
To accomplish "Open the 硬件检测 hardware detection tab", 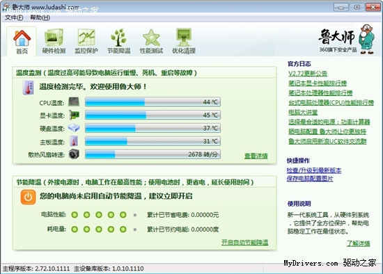I will 54,42.
